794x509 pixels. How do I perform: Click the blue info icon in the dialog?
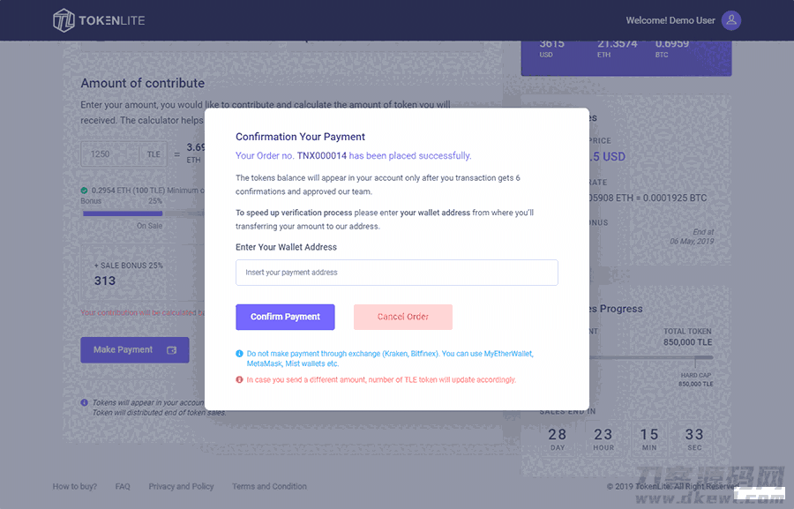[x=239, y=354]
